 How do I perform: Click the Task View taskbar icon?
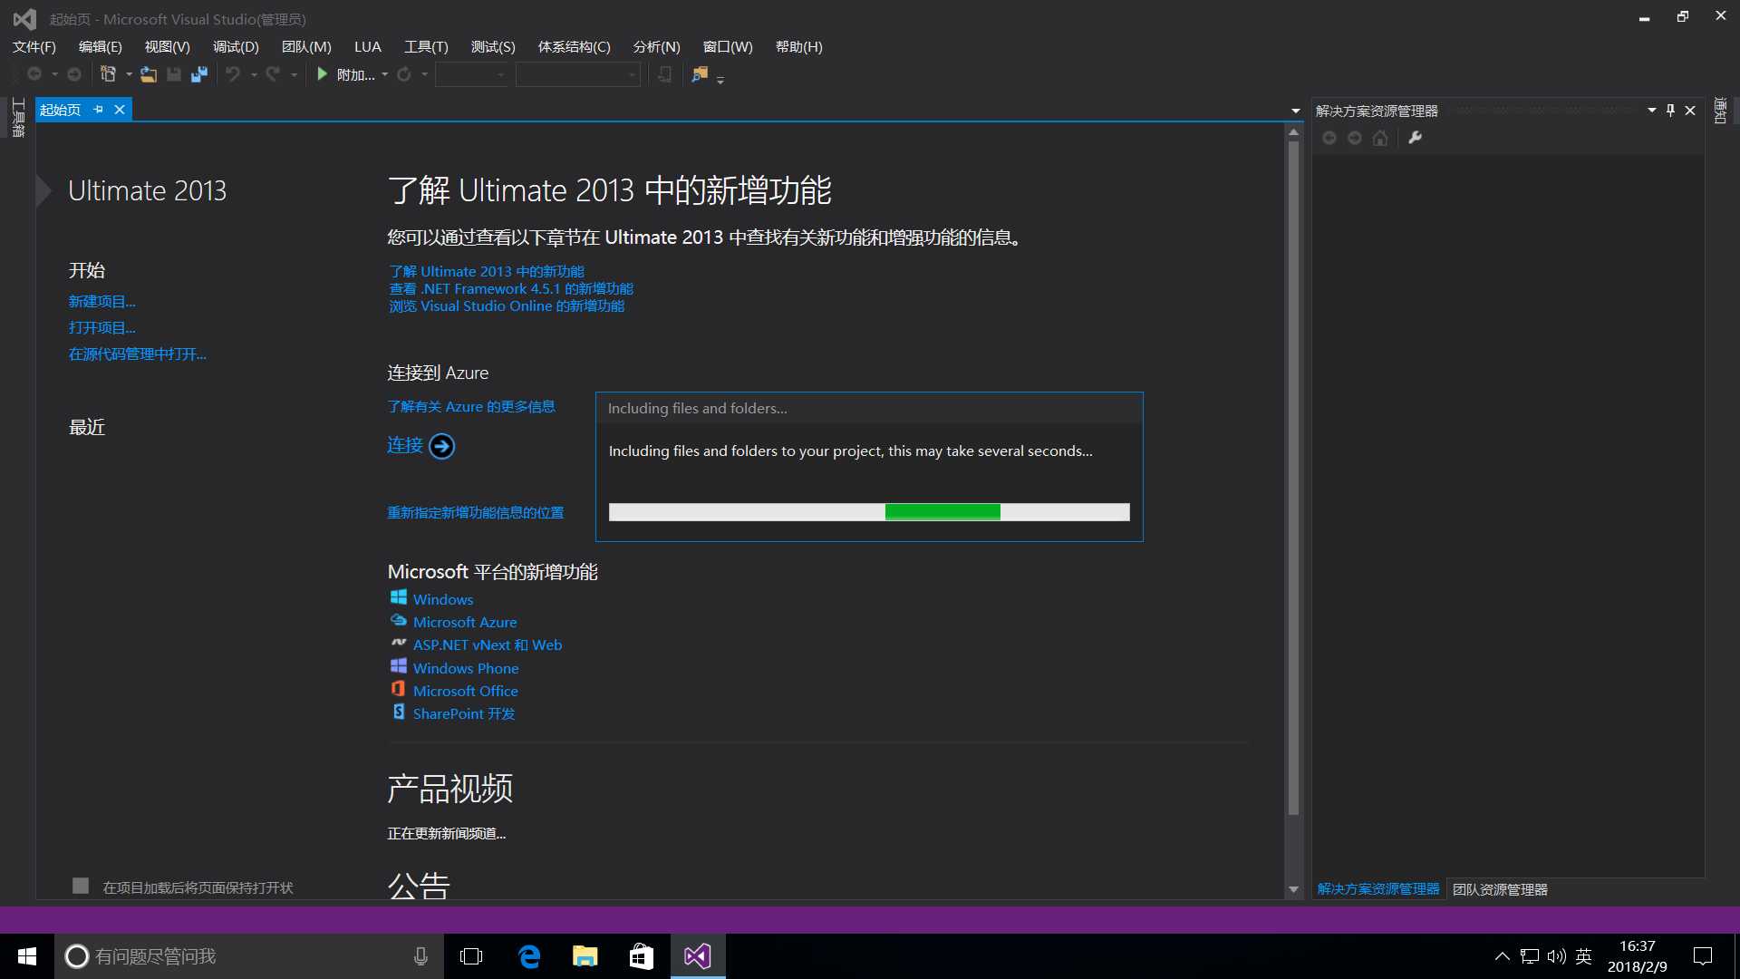(471, 956)
